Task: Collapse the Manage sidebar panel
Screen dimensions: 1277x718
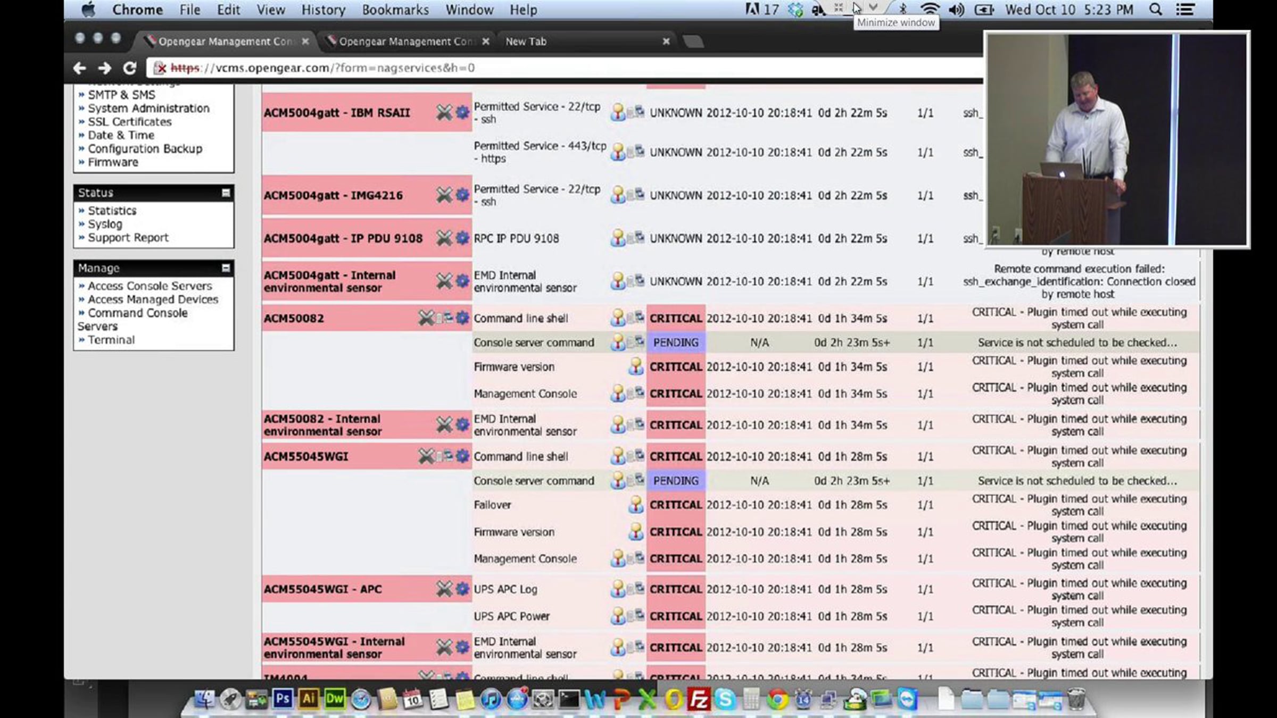Action: pos(226,268)
